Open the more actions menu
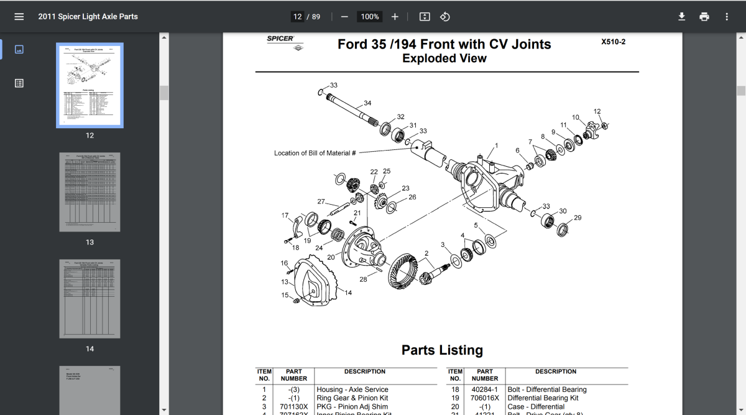This screenshot has height=415, width=746. [x=727, y=17]
